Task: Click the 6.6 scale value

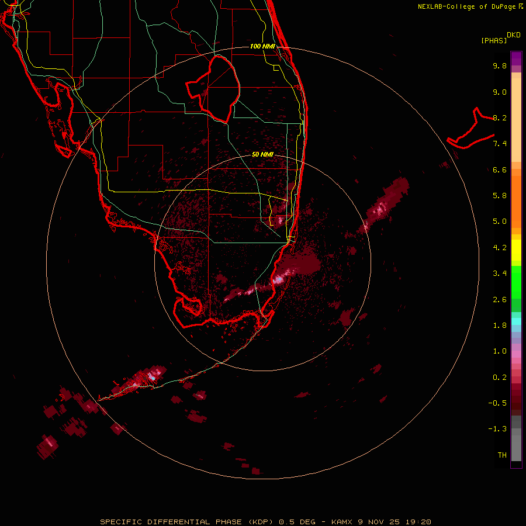Action: pyautogui.click(x=500, y=169)
